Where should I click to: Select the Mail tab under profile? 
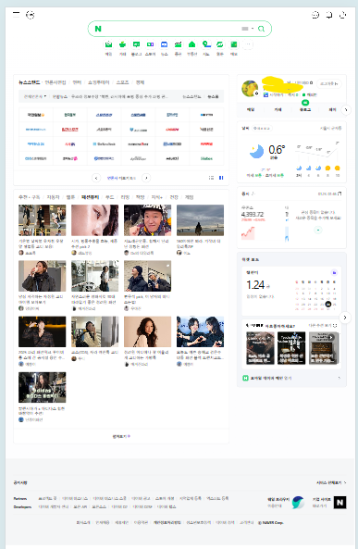click(251, 109)
